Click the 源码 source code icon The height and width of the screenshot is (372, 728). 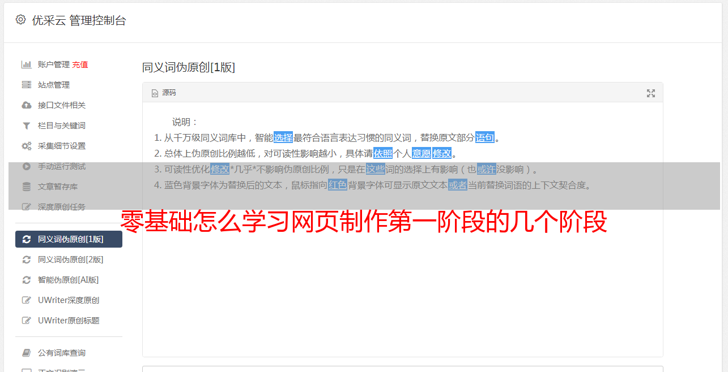pyautogui.click(x=155, y=93)
